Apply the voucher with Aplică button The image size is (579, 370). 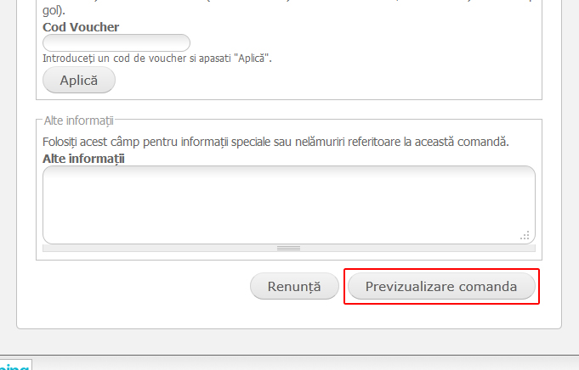[x=79, y=80]
